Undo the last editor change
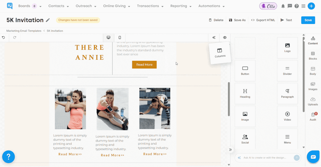Image resolution: width=321 pixels, height=167 pixels. click(4, 37)
